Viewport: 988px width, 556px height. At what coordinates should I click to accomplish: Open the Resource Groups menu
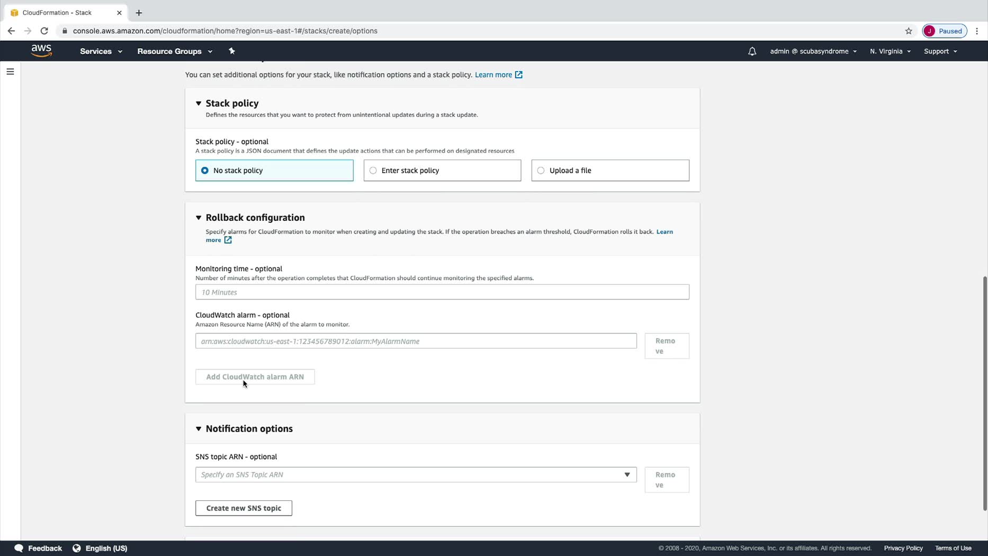[174, 51]
